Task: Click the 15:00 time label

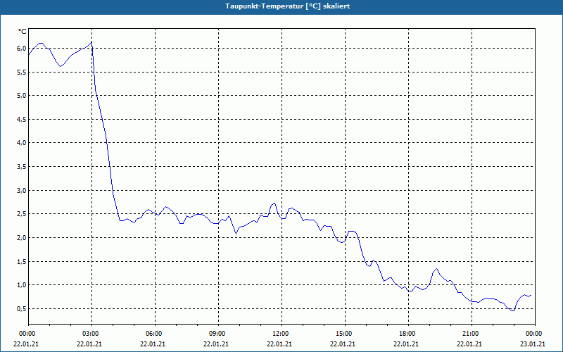Action: point(345,334)
